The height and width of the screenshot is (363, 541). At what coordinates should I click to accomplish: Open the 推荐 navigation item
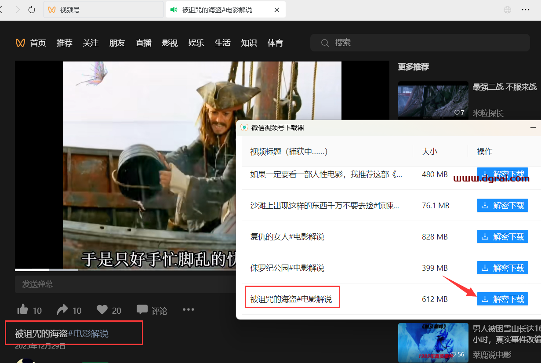[x=65, y=43]
